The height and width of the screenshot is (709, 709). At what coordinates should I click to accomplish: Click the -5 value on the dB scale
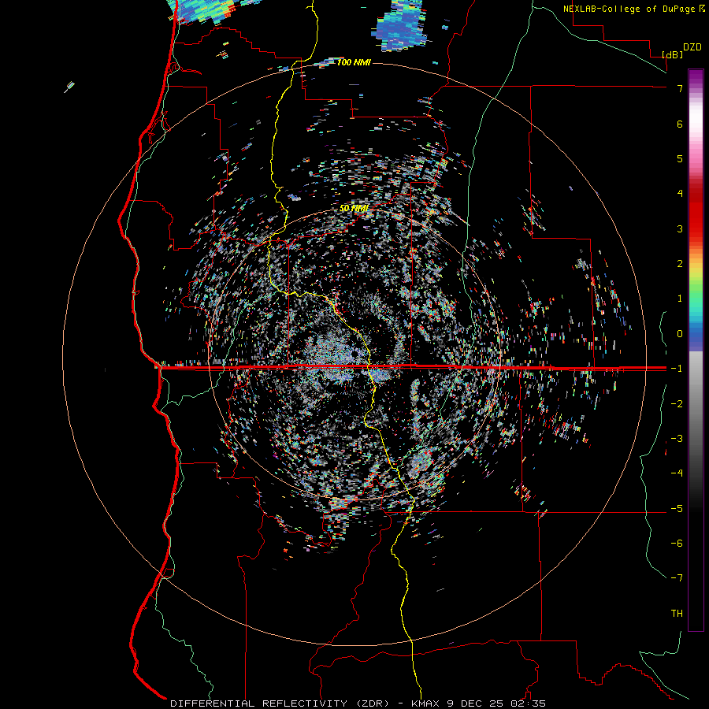[x=677, y=509]
